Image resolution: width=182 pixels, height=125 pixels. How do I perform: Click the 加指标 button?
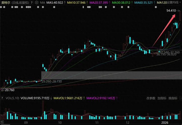pos(162,98)
